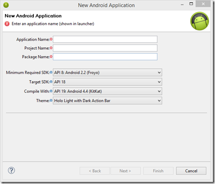The height and width of the screenshot is (184, 215).
Task: Click info marker next to Target SDK
Action: [51, 82]
